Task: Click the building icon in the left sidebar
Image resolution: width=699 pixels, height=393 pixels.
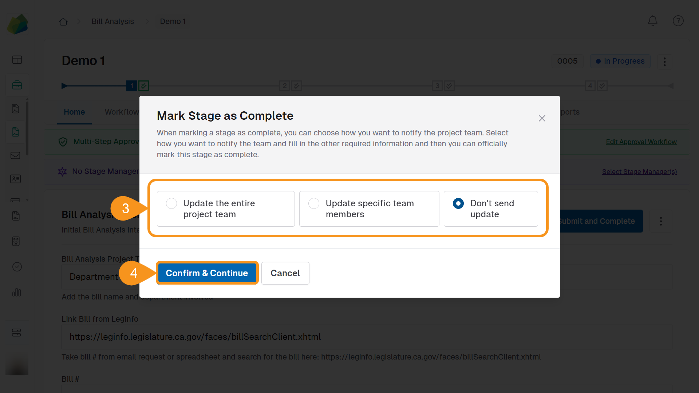Action: (17, 241)
